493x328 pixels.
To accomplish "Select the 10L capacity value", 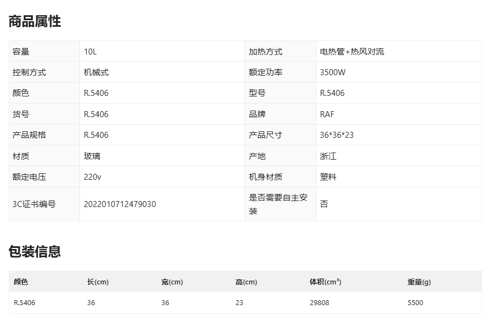I will (x=90, y=52).
